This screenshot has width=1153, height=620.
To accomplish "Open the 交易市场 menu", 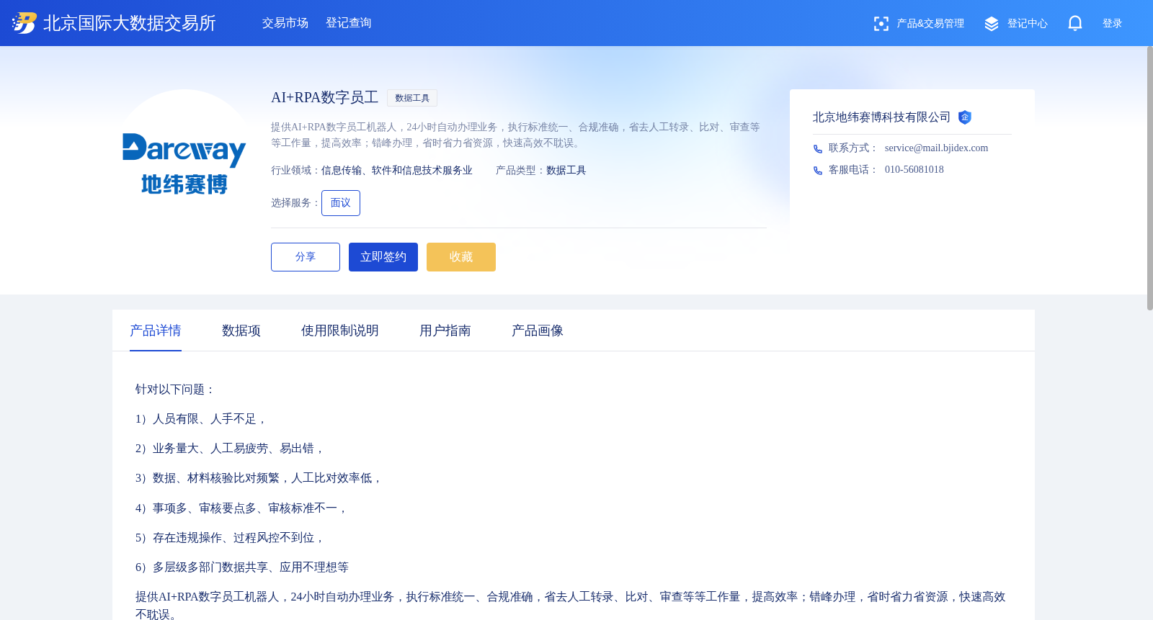I will (x=285, y=23).
